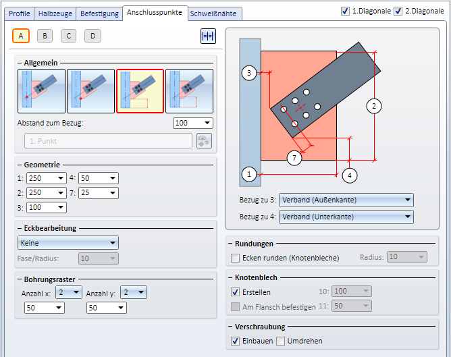Click the Knotenblech value 10 dropdown
The width and height of the screenshot is (451, 357).
point(352,291)
